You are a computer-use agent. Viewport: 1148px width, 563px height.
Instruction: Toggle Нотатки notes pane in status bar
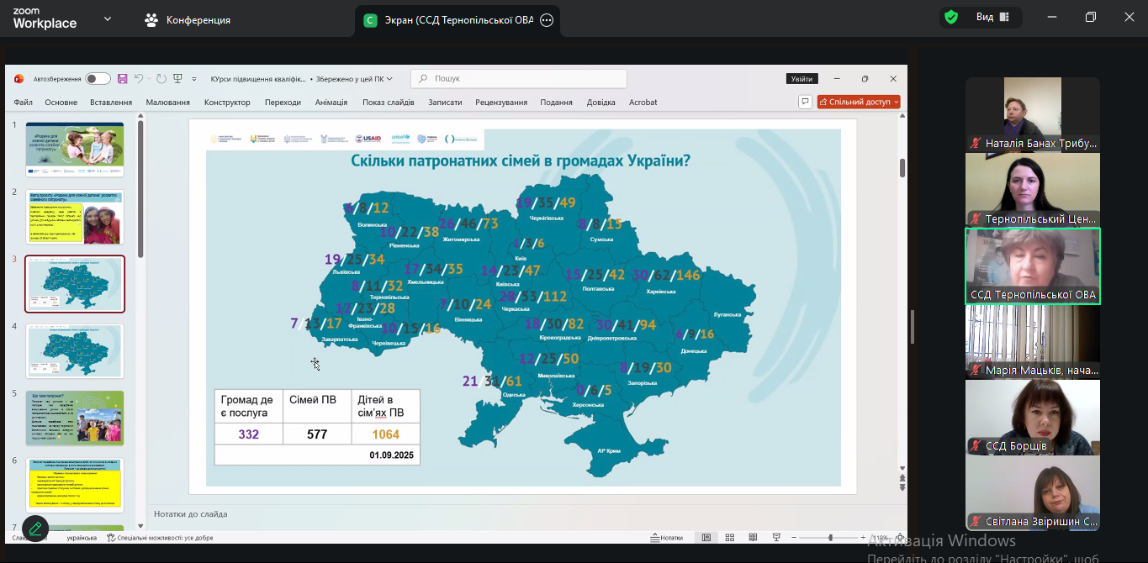665,538
